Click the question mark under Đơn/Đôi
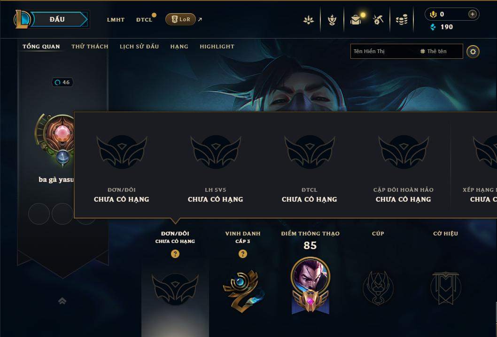The width and height of the screenshot is (497, 337). pyautogui.click(x=175, y=254)
